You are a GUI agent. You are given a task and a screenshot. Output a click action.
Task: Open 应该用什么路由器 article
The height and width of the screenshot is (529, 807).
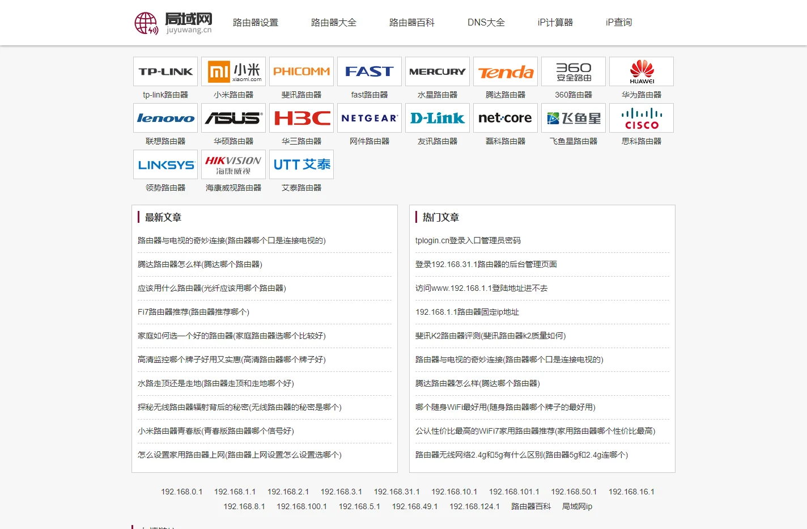(212, 288)
